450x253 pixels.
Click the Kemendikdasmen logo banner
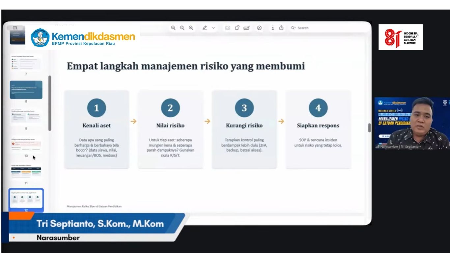pos(83,38)
